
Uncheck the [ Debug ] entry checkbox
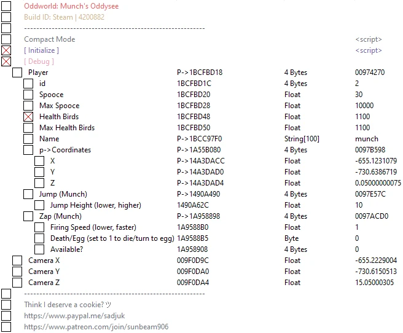6,61
